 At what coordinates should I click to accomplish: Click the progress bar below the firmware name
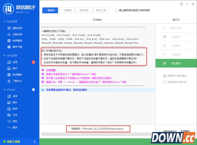[x=98, y=134]
